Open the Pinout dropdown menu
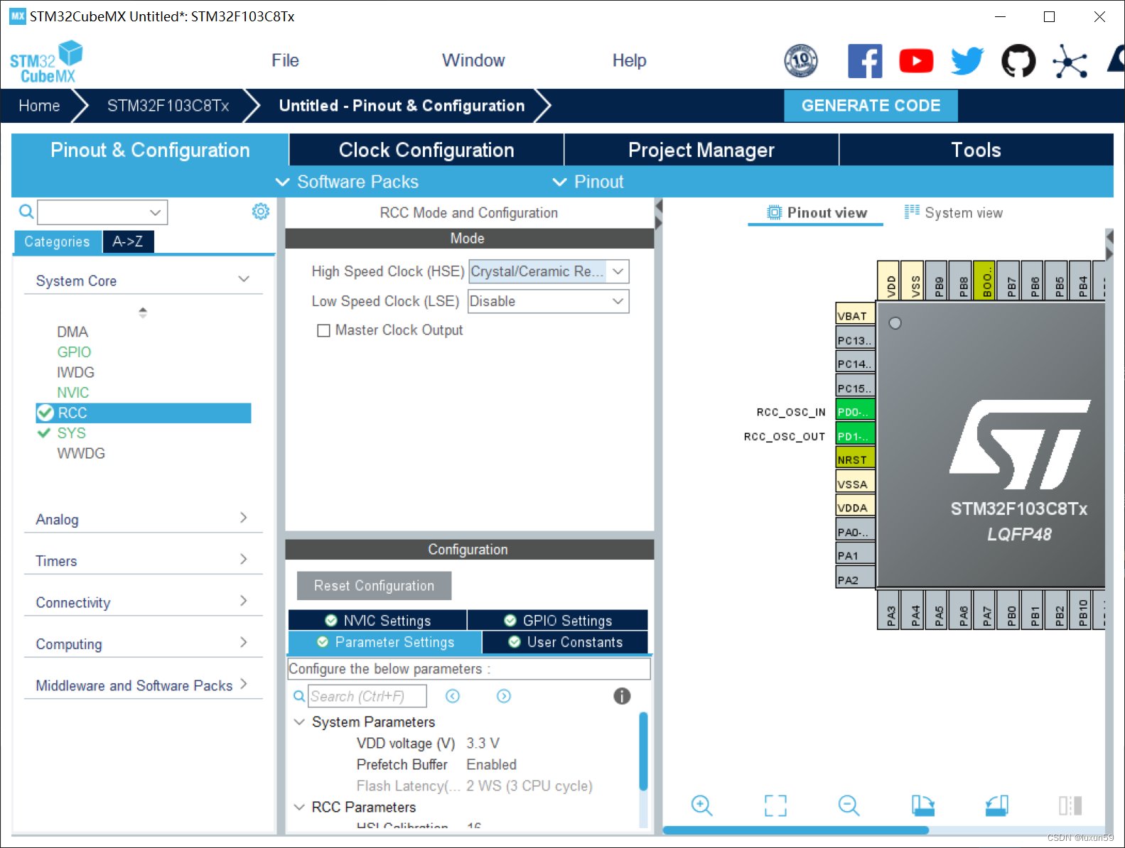The width and height of the screenshot is (1125, 848). click(588, 182)
